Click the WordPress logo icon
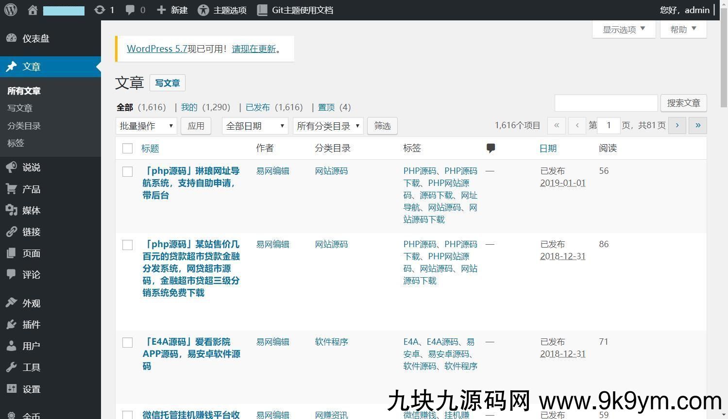The image size is (728, 419). (x=11, y=10)
